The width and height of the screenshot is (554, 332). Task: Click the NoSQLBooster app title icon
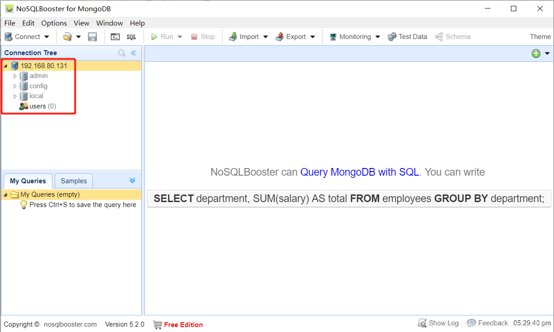[9, 9]
